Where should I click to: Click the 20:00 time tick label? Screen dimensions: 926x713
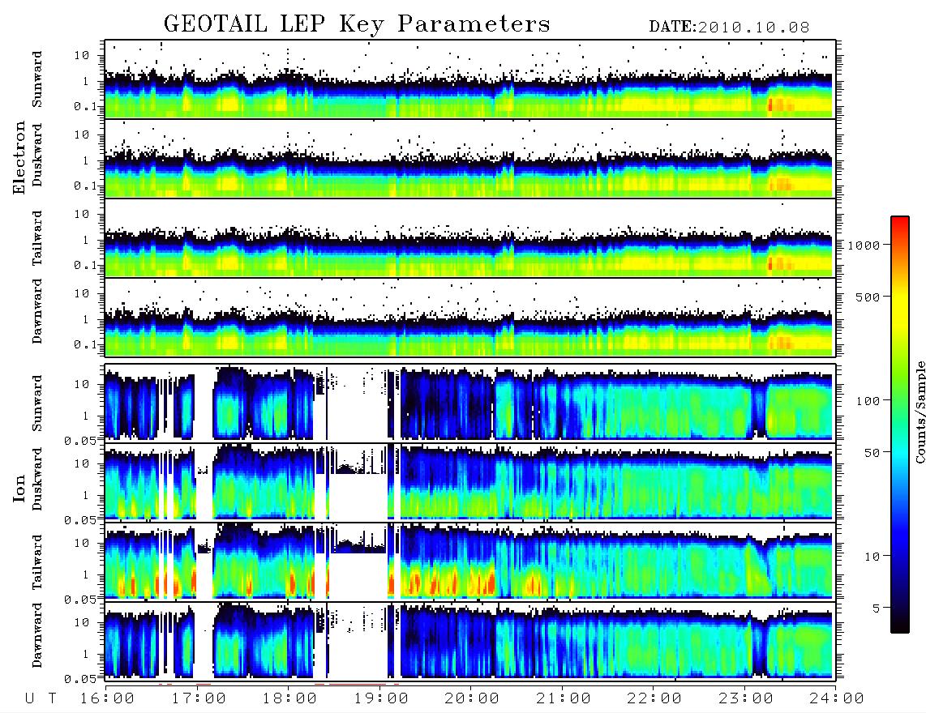(x=473, y=698)
